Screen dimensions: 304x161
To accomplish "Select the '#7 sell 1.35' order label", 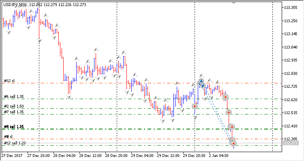I will tap(14, 112).
